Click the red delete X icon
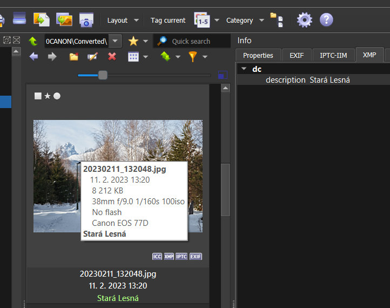This screenshot has width=390, height=308. tap(112, 57)
